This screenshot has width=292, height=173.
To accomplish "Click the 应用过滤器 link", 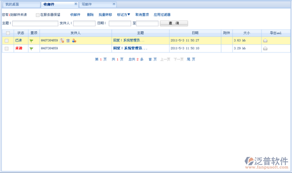I will point(162,15).
